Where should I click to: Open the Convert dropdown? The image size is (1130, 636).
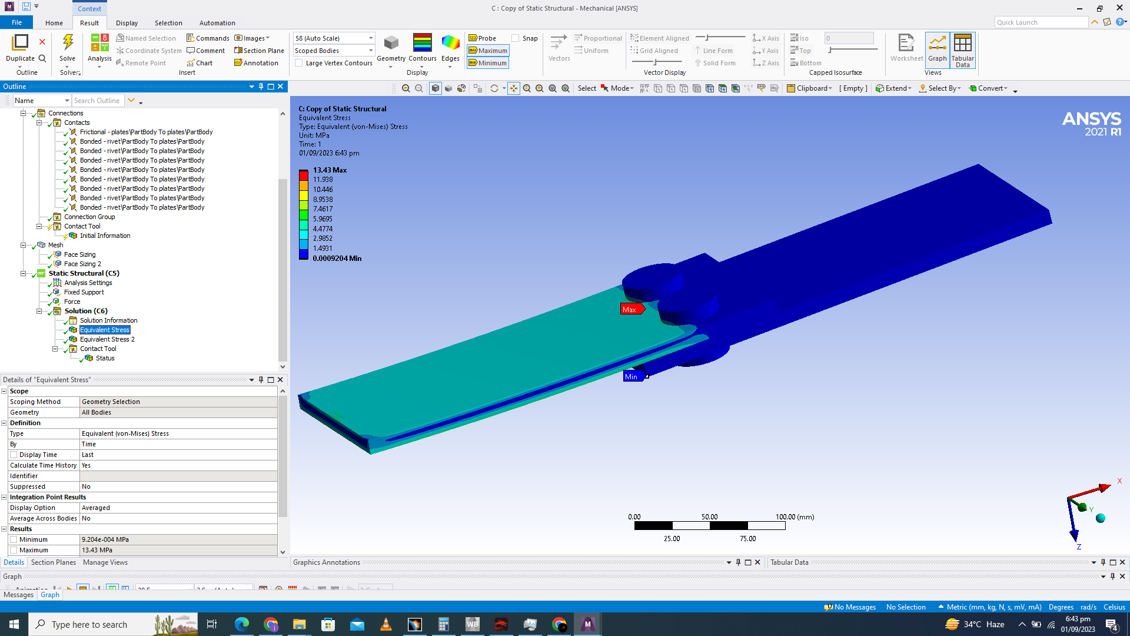tap(988, 88)
